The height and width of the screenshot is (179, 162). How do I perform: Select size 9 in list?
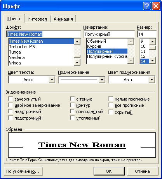click(145, 41)
